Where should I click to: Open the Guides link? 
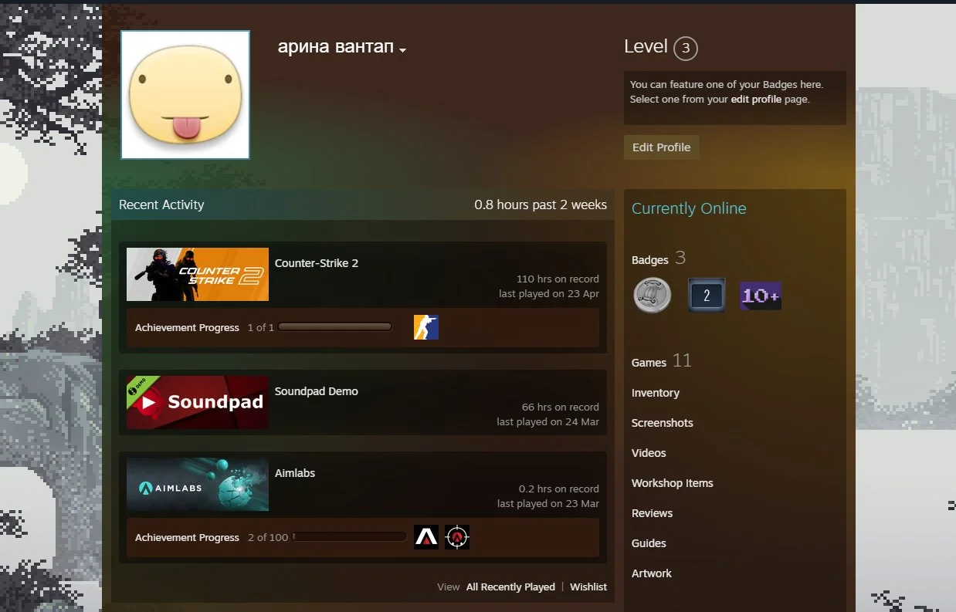pos(649,543)
